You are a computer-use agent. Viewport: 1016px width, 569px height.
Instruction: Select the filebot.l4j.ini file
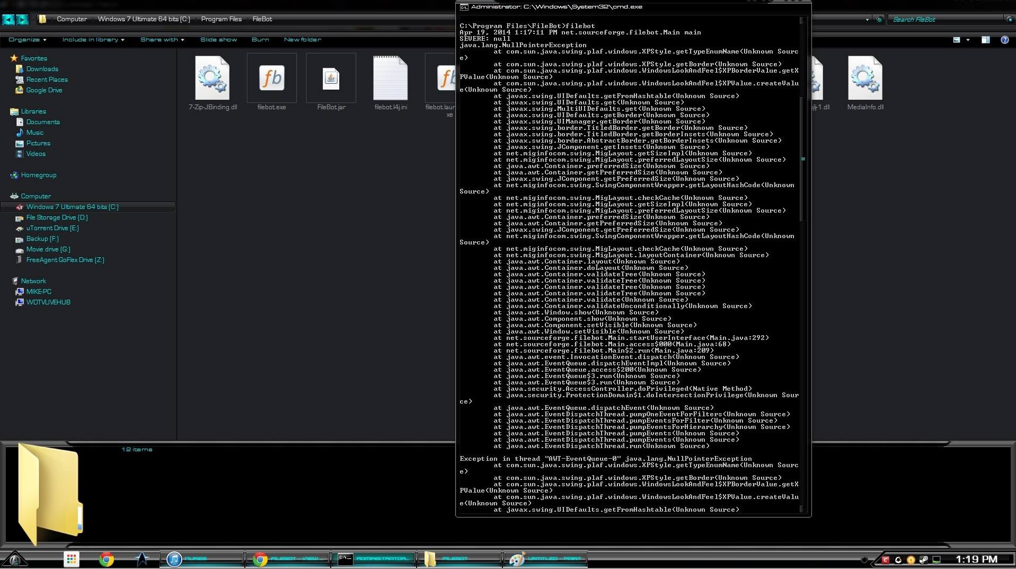click(391, 78)
